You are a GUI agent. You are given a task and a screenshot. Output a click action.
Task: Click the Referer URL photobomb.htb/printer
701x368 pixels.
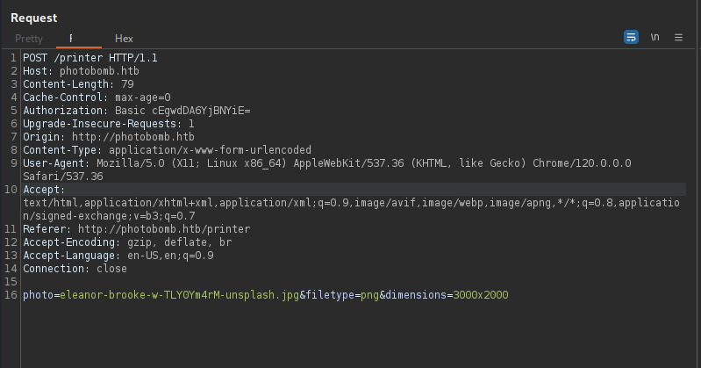[164, 229]
